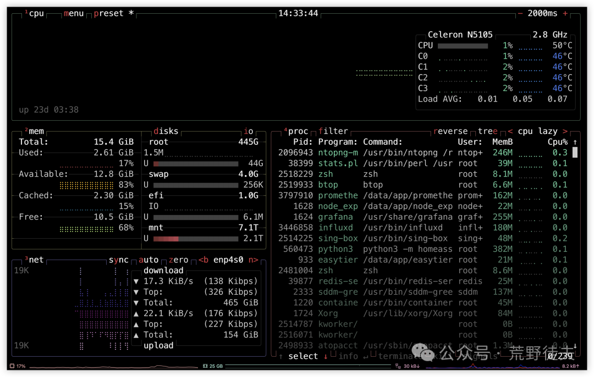Select zsh process with Pid 2518229
Viewport: 594px width, 377px height.
423,174
